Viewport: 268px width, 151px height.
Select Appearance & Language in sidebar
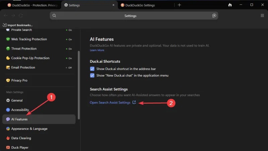pos(29,129)
